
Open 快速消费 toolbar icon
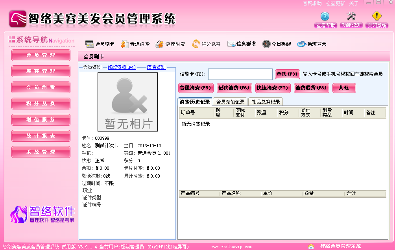pyautogui.click(x=159, y=44)
